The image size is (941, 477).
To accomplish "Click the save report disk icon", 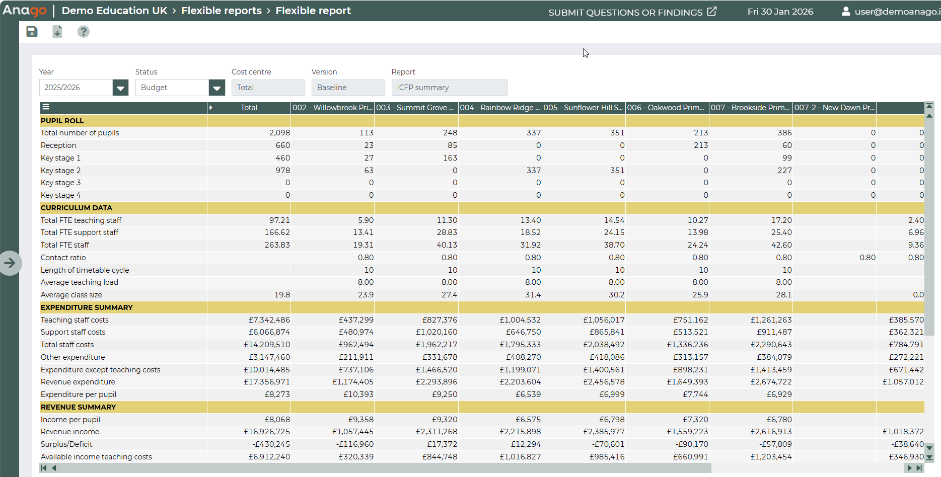I will pos(32,32).
